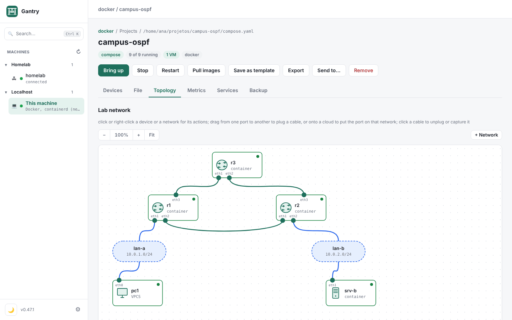Click Save as template
The width and height of the screenshot is (512, 320).
pos(254,70)
